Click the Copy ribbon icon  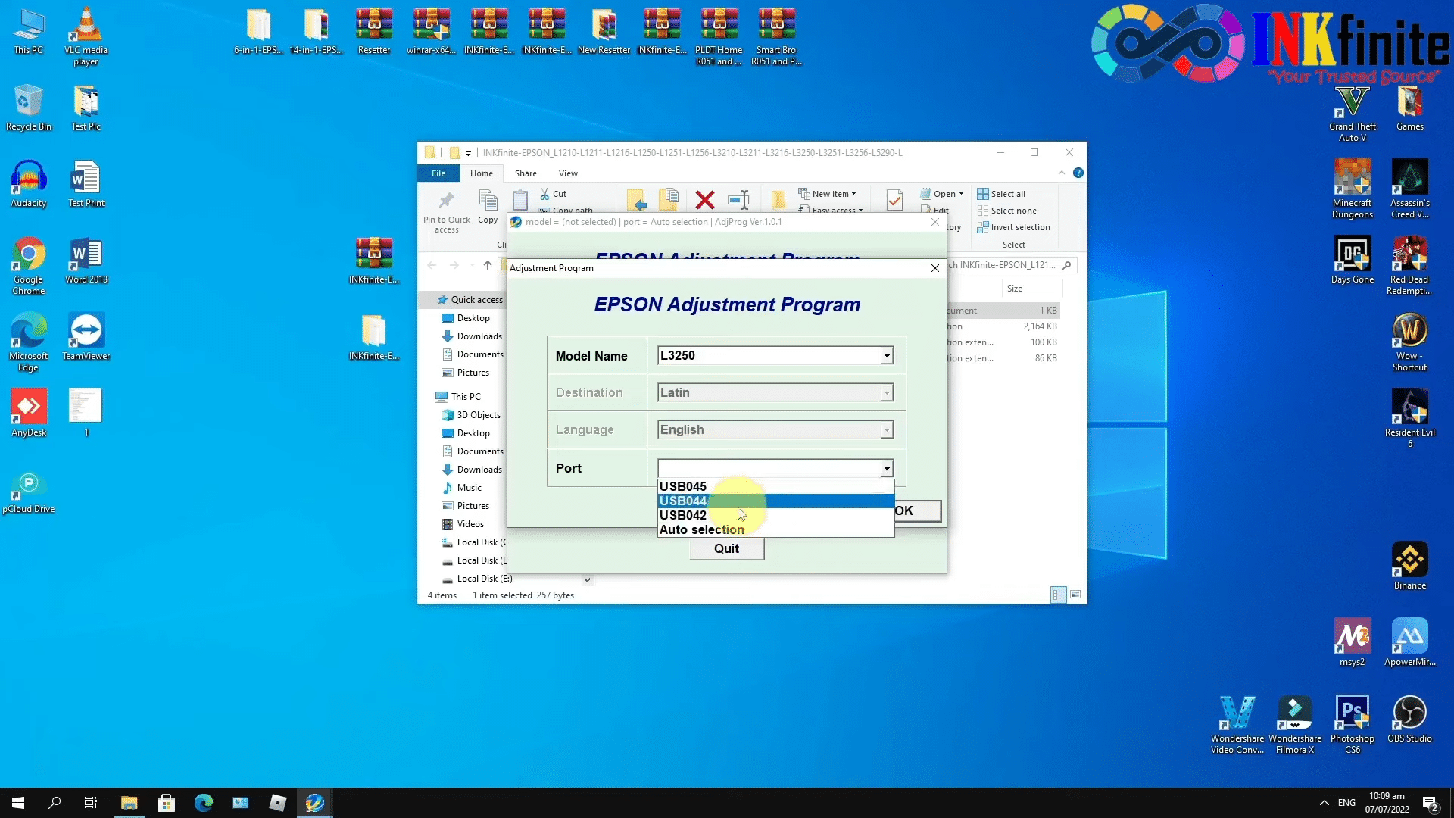click(488, 208)
